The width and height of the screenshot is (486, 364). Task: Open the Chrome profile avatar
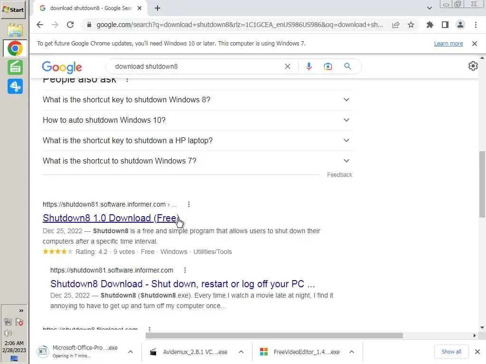[460, 25]
